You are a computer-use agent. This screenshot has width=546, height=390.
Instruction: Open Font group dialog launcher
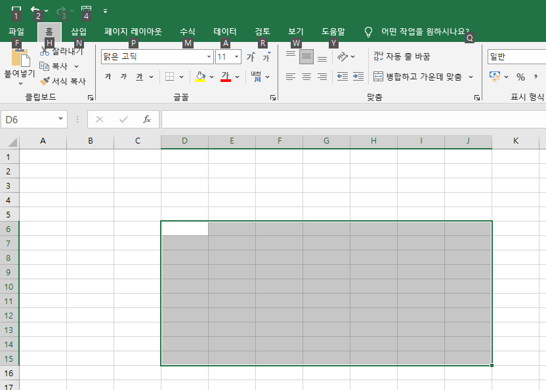pos(273,98)
